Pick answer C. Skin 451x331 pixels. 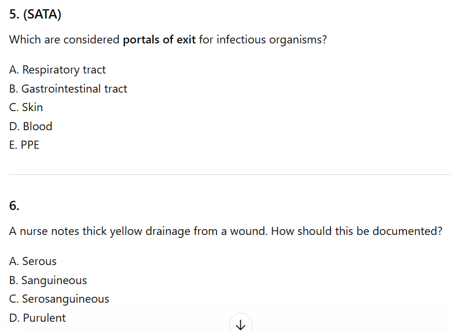pos(26,108)
